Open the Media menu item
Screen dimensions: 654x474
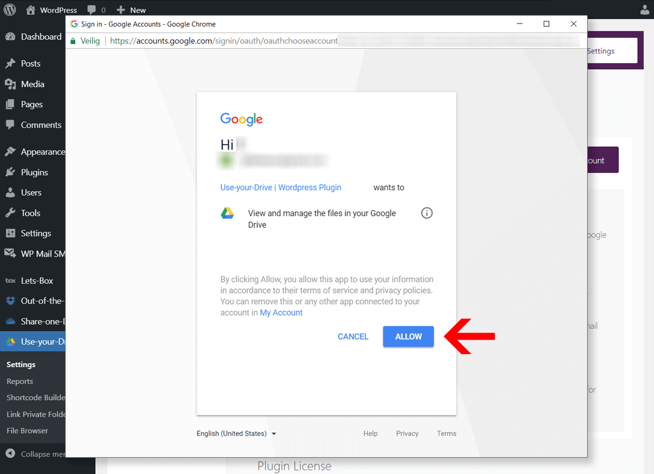pyautogui.click(x=33, y=84)
